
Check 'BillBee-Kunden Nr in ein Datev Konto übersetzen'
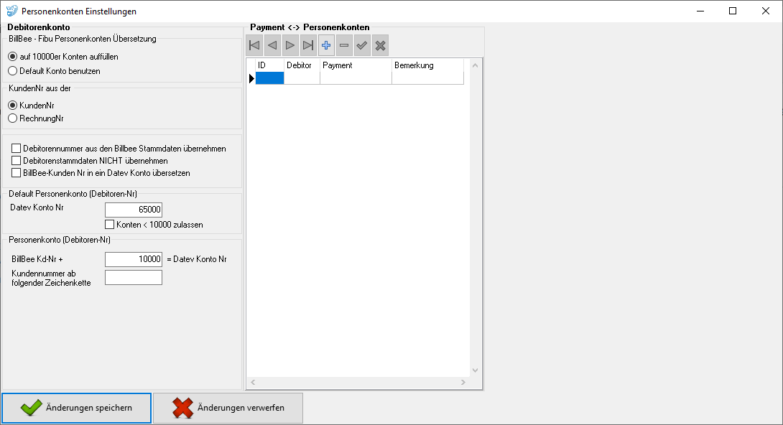coord(17,173)
